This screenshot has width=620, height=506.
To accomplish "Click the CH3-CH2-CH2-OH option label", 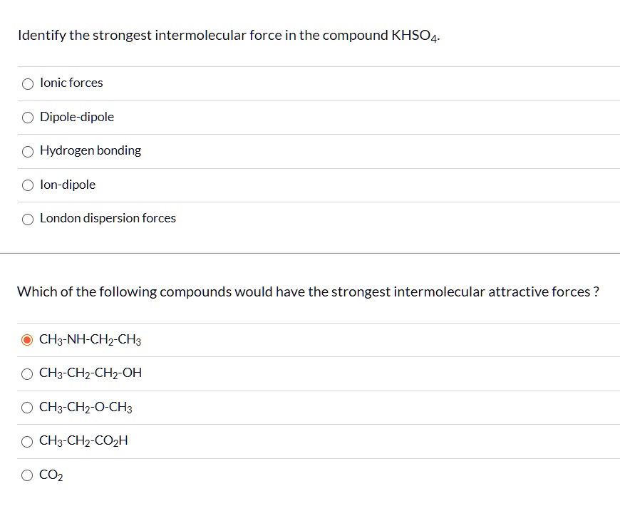I will (x=91, y=373).
